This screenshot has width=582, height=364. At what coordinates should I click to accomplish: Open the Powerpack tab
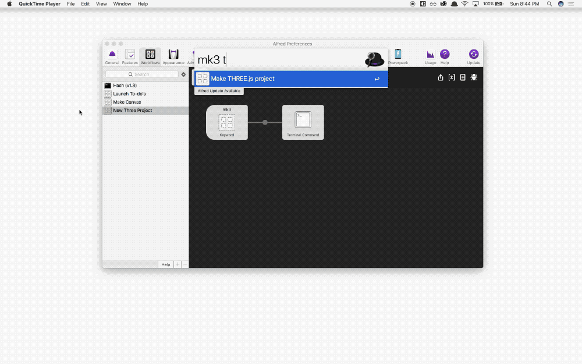coord(398,57)
